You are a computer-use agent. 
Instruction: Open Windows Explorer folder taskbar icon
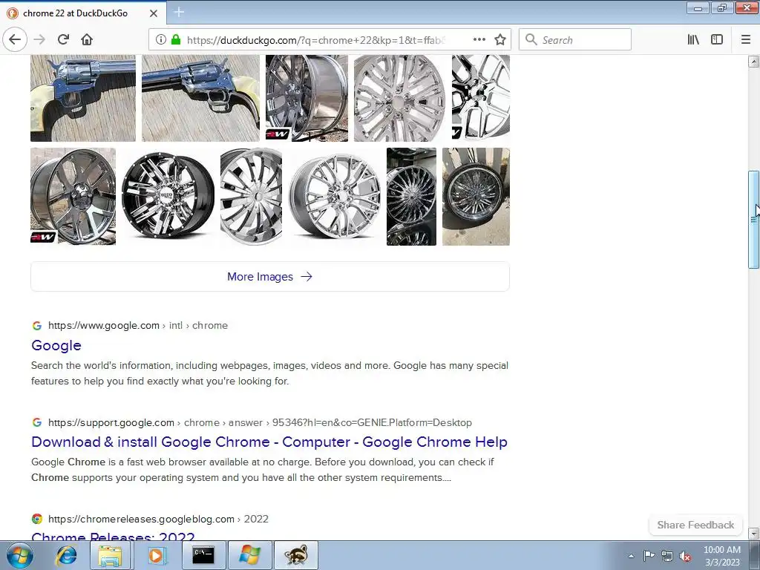click(110, 555)
